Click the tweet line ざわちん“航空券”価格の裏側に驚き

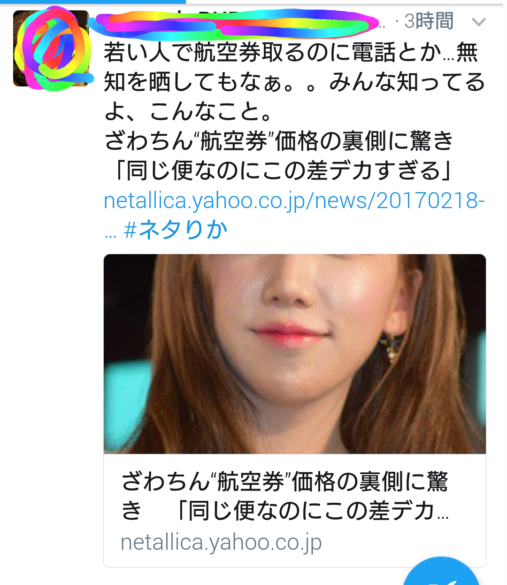coord(279,141)
